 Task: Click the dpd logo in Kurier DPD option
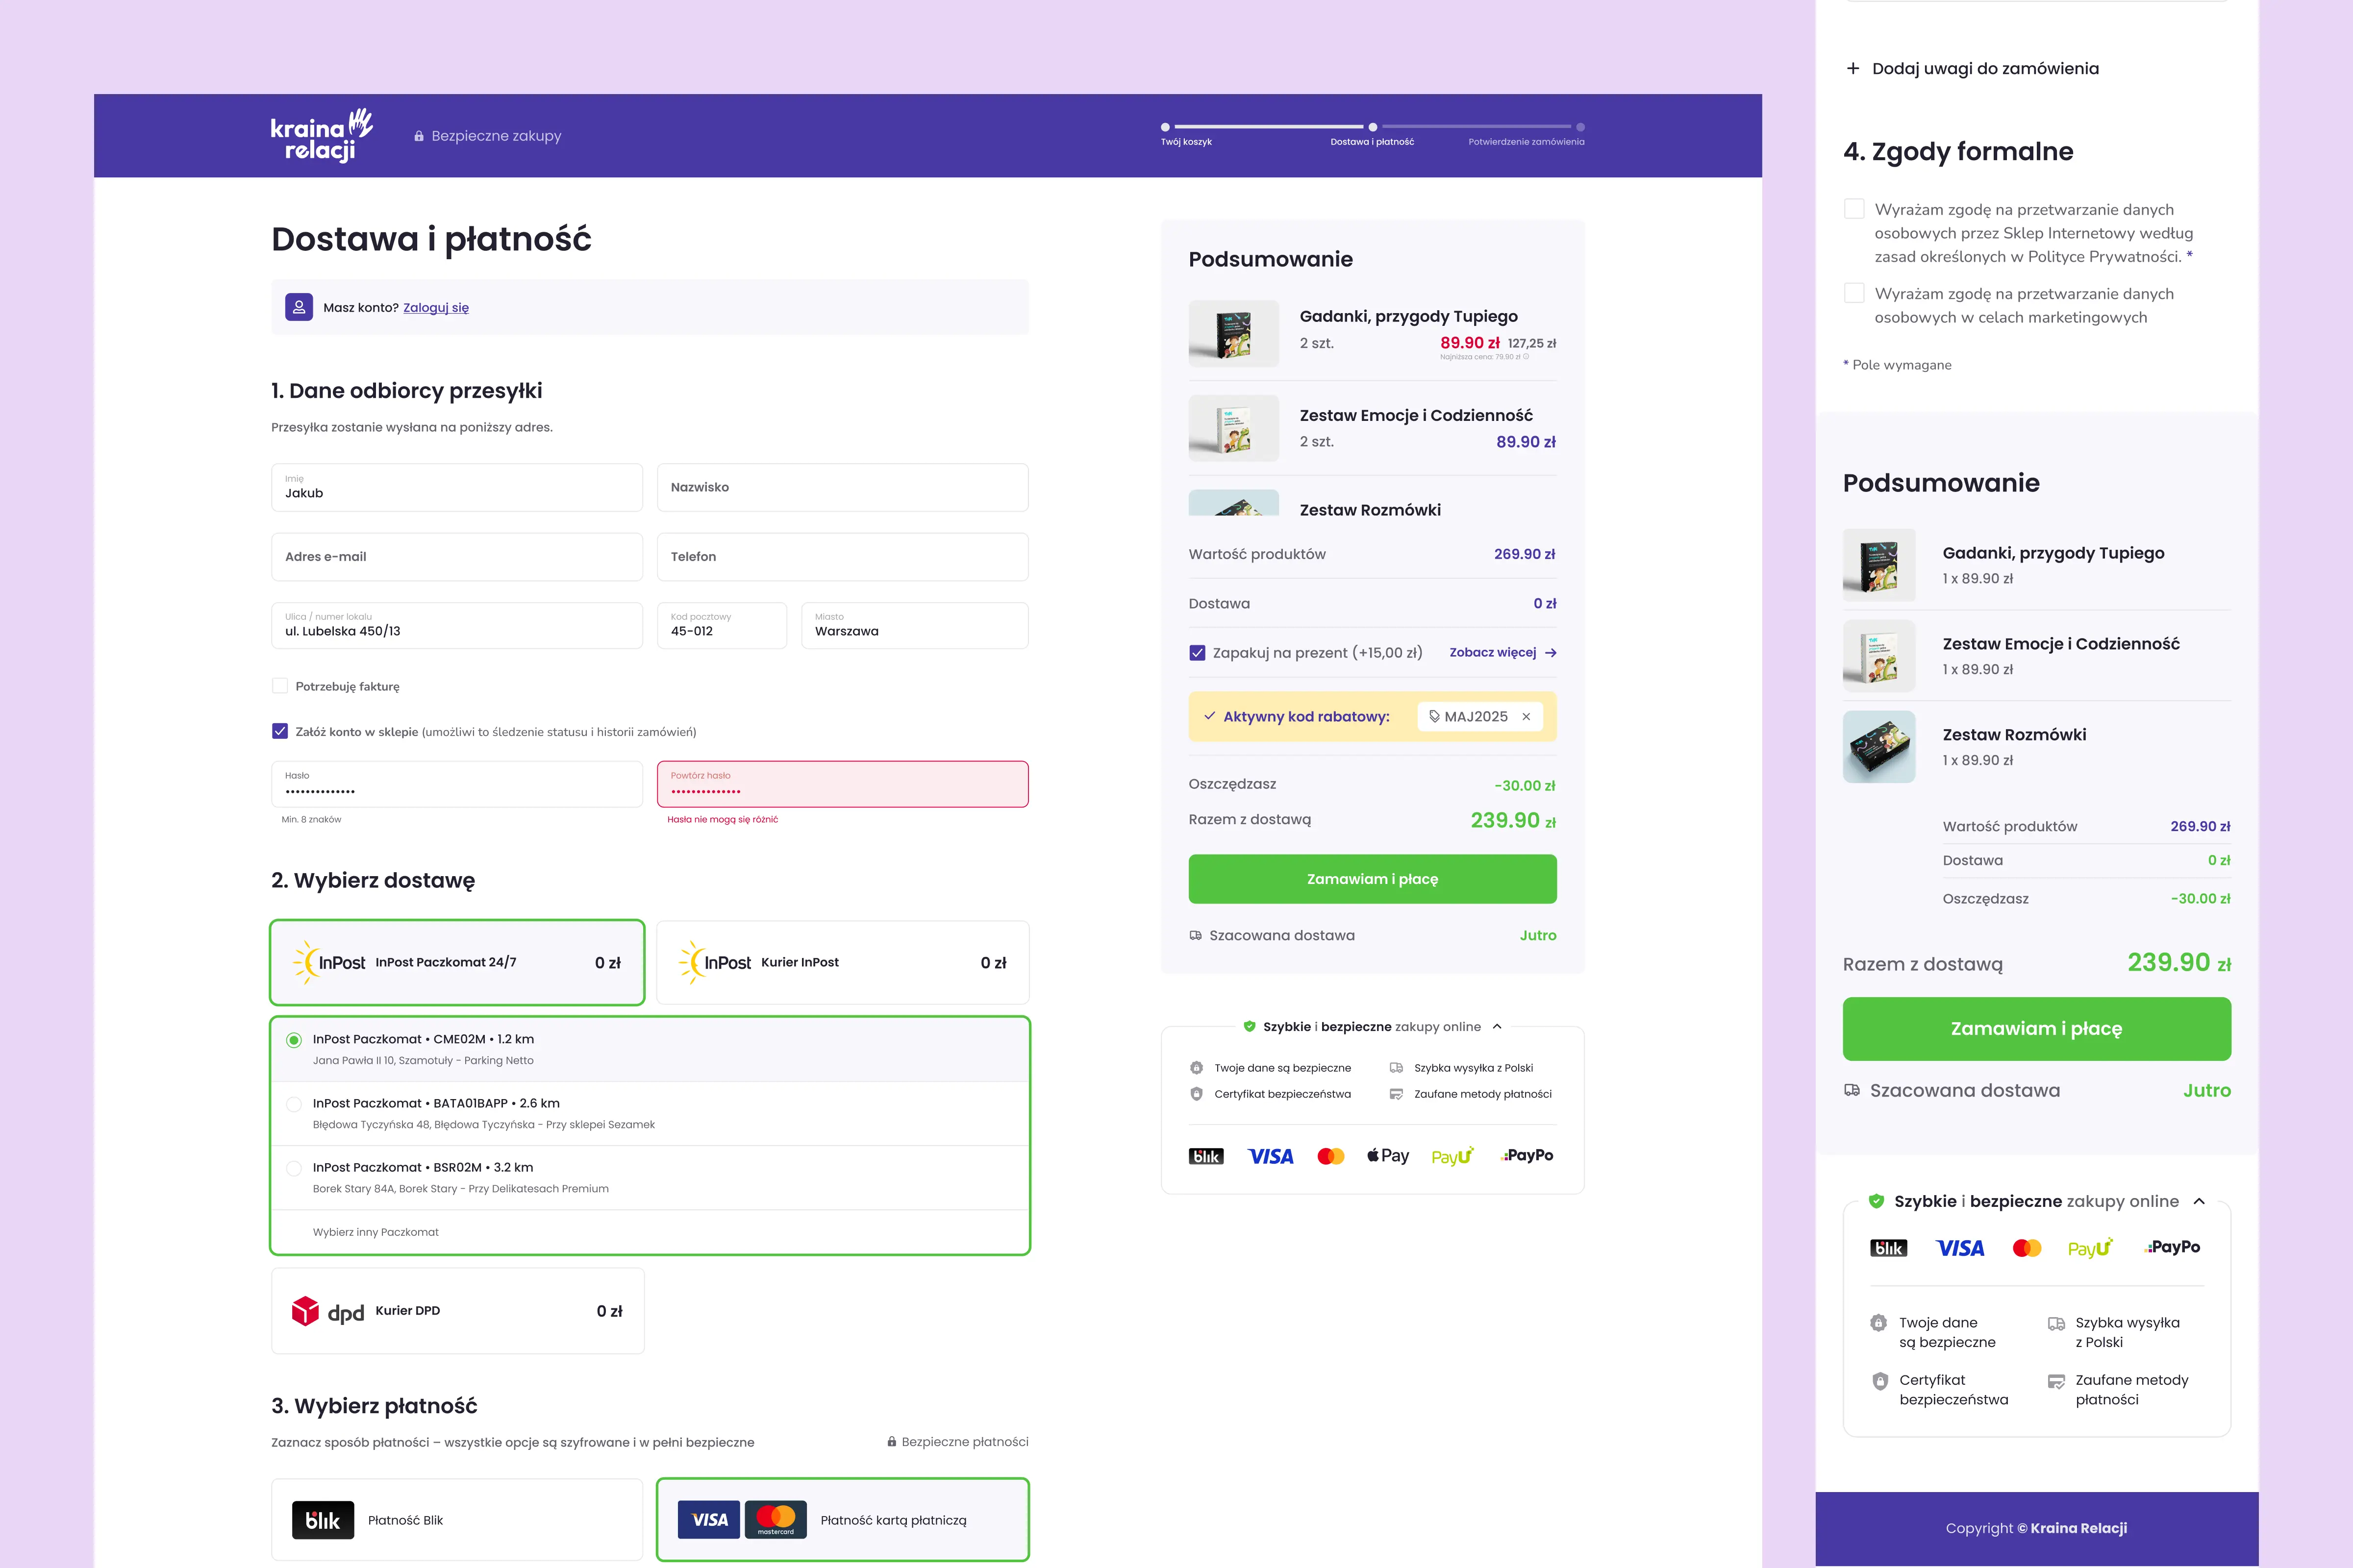click(327, 1311)
